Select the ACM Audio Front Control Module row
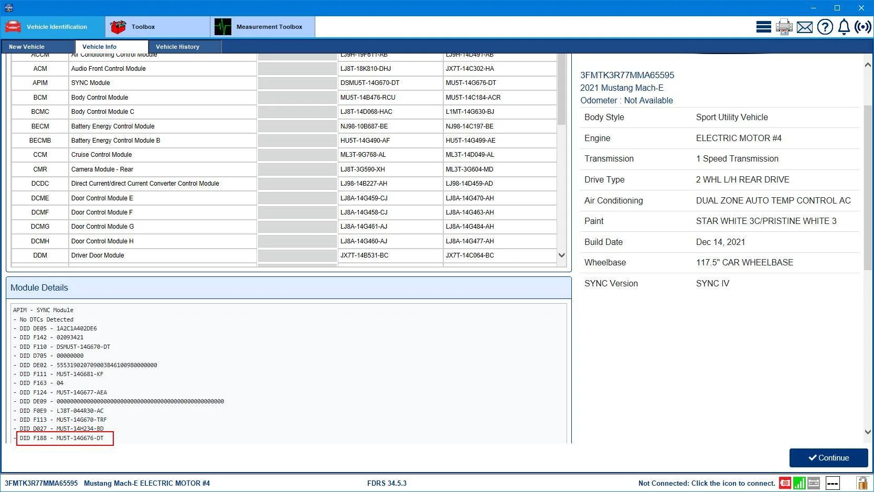The image size is (874, 492). tap(284, 69)
